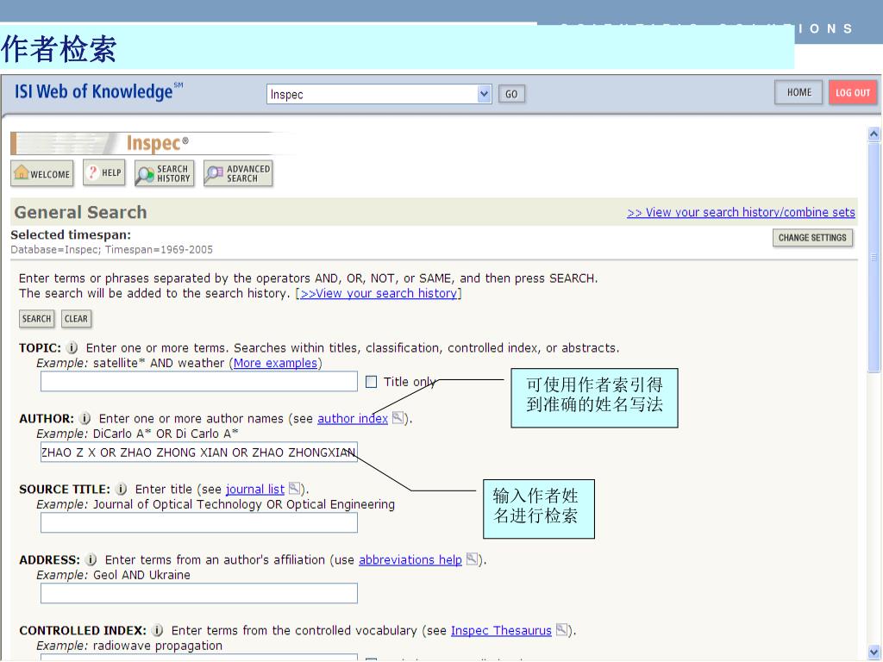Open the author index link

353,418
